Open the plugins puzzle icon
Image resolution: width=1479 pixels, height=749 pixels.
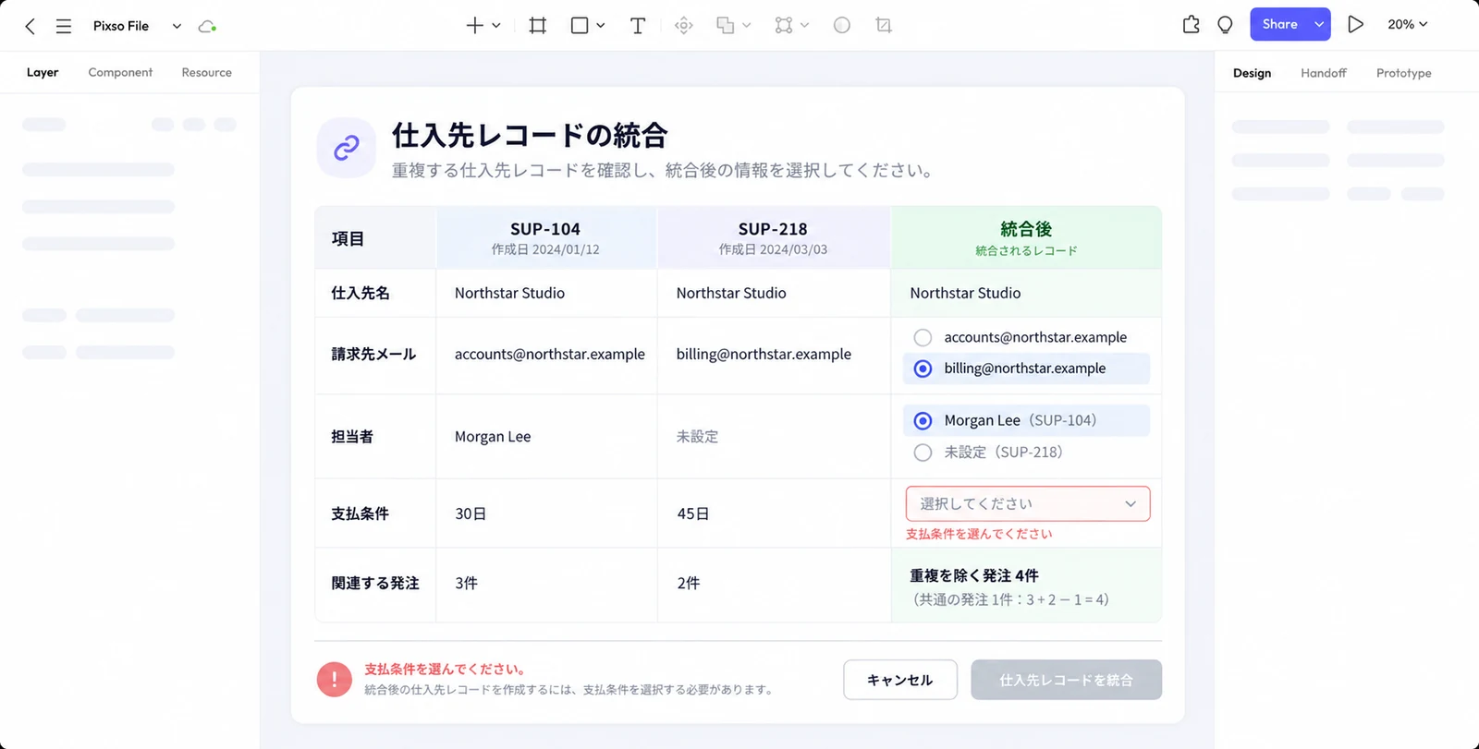1191,25
